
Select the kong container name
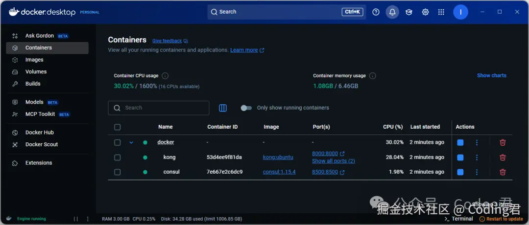(x=169, y=157)
